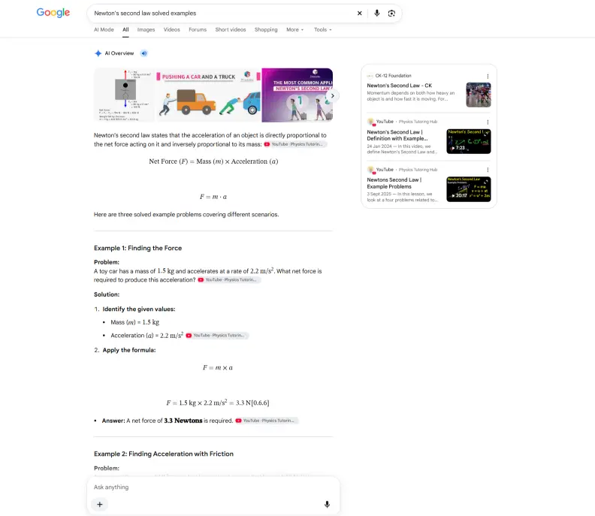Click Example 2: Finding Acceleration with Friction heading

(164, 454)
